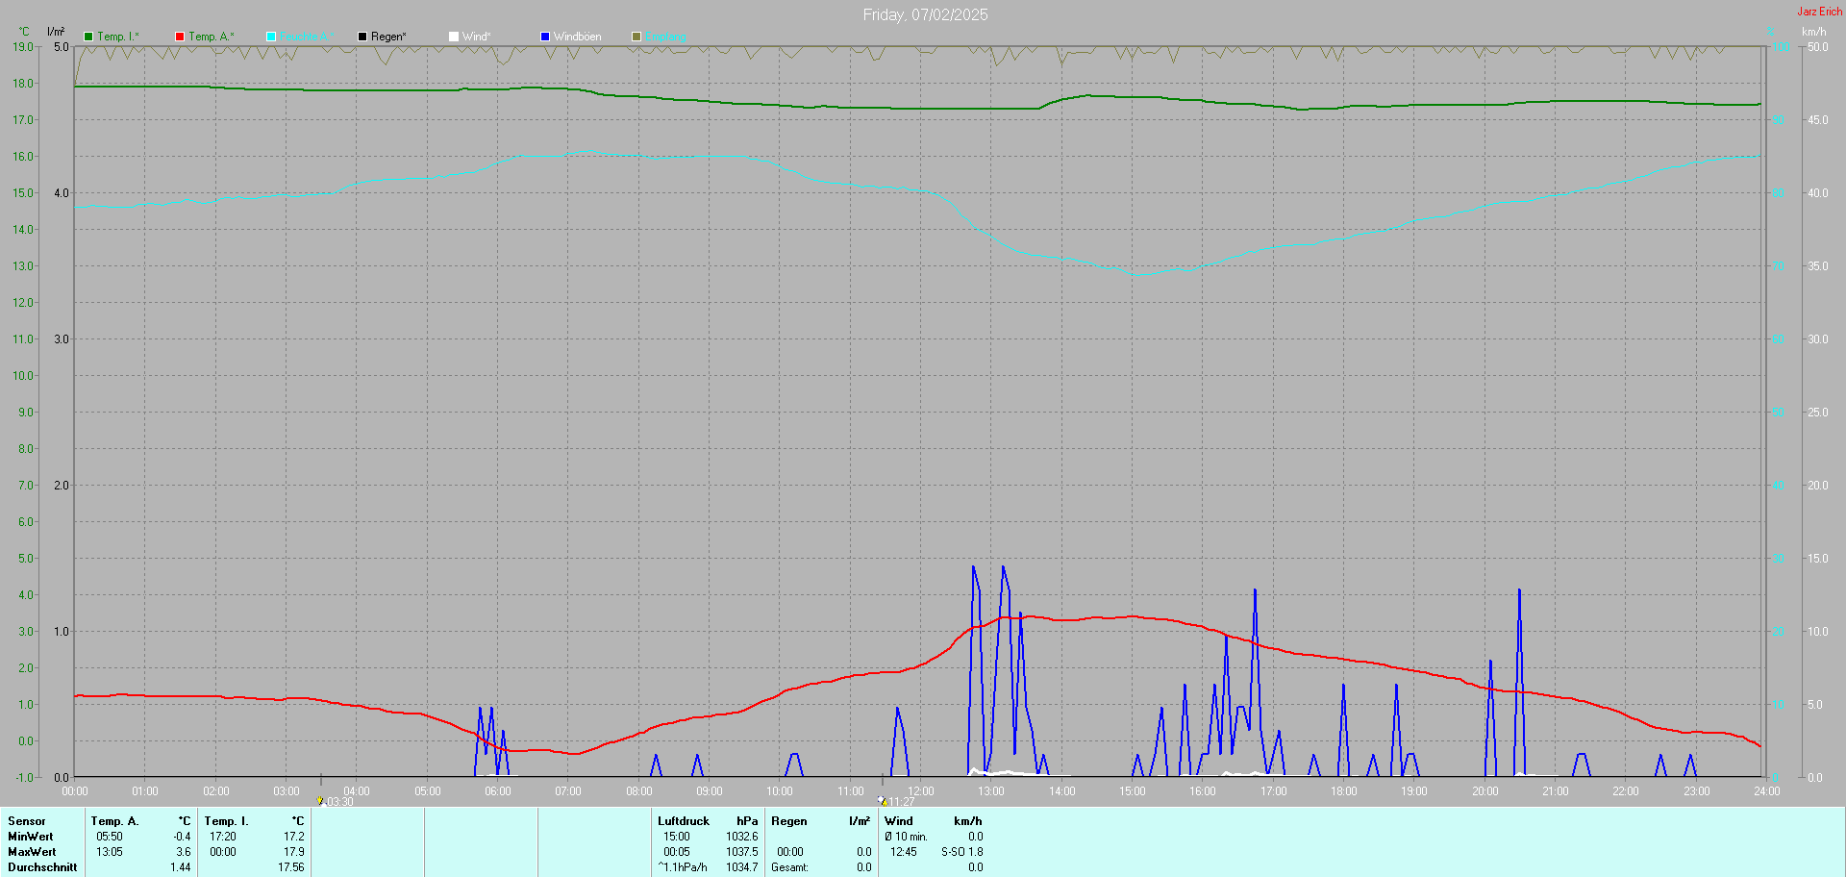
Task: Click the blue Windböen legend swatch
Action: click(x=545, y=37)
